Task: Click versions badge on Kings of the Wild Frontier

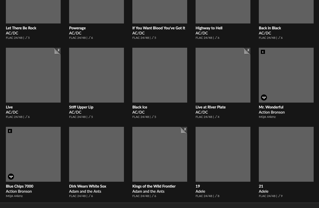Action: [x=184, y=130]
